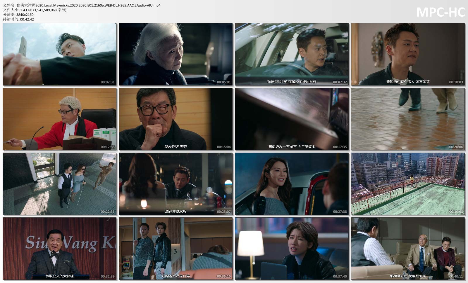Click the overhead lobby shot at 00:22:36
Screen dimensions: 468x283
tap(59, 184)
